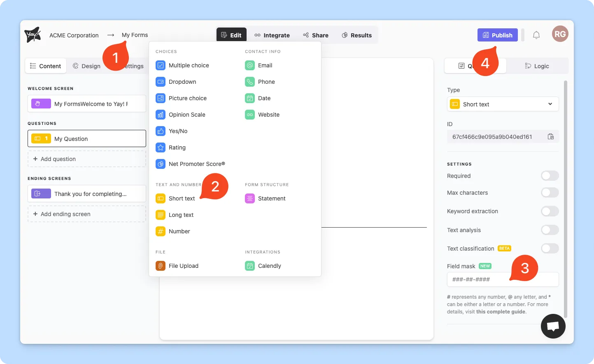Click the notification bell icon
The image size is (594, 364).
pos(536,35)
